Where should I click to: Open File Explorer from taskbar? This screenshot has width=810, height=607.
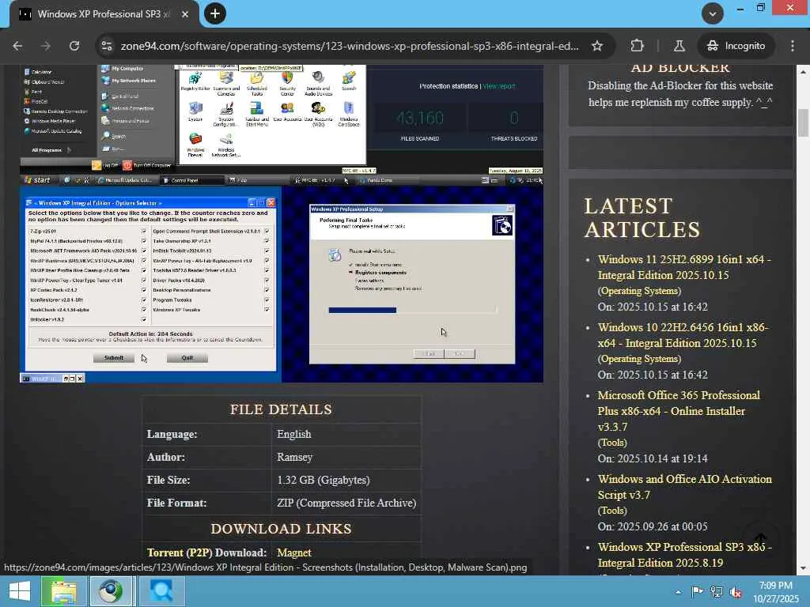pyautogui.click(x=63, y=591)
